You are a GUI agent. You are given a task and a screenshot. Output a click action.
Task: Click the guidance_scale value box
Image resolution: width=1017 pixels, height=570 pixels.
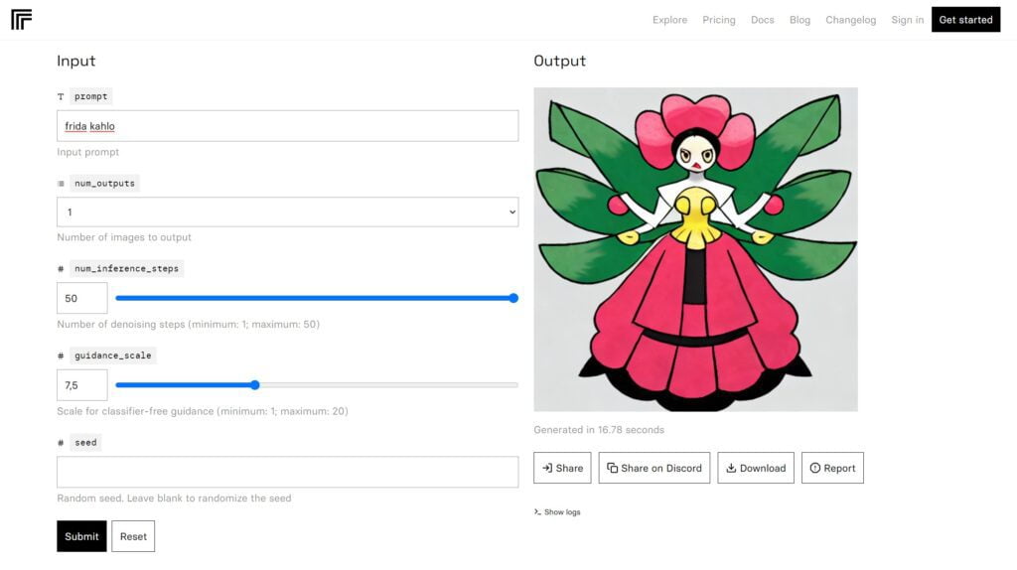pyautogui.click(x=81, y=384)
